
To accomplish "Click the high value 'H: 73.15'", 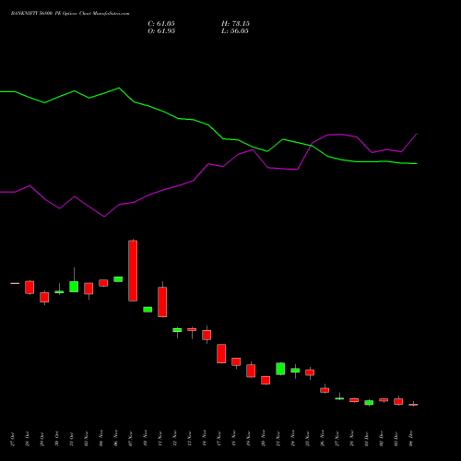I will pos(235,24).
